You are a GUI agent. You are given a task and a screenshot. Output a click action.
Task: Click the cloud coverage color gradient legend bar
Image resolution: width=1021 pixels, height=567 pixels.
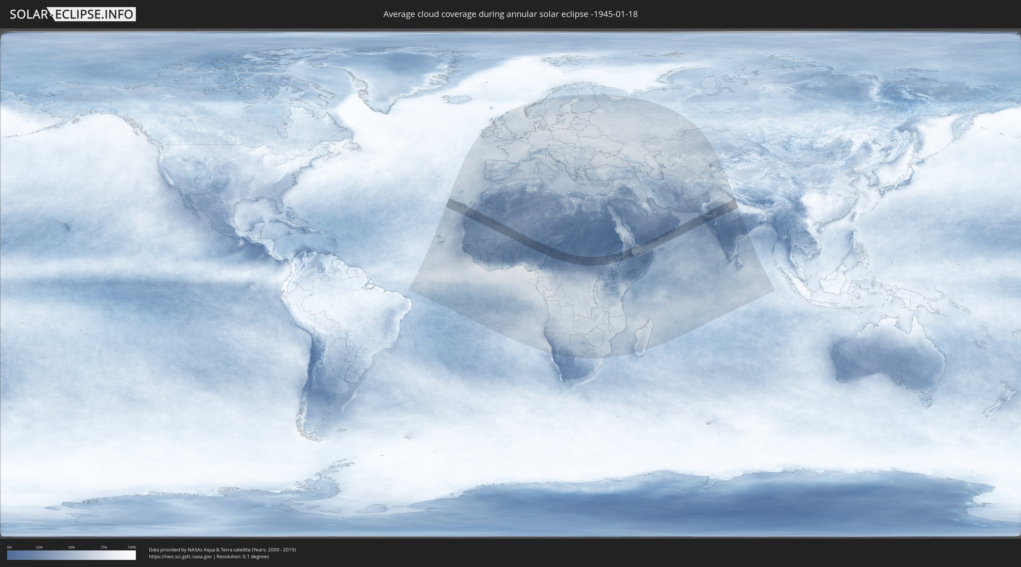point(71,555)
